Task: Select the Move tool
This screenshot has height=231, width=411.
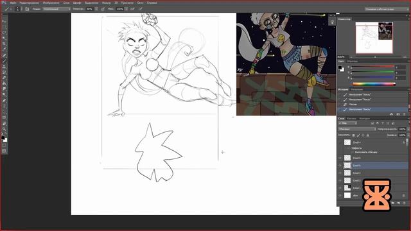Action: tap(4, 21)
